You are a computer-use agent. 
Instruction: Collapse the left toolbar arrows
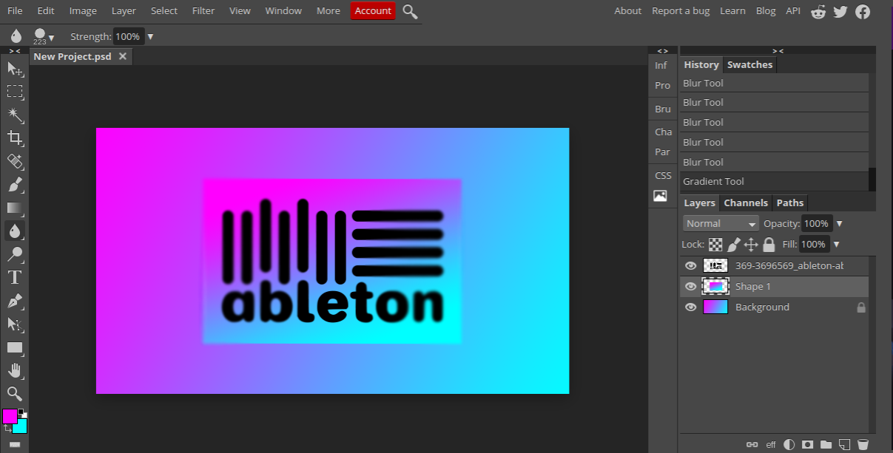point(14,51)
